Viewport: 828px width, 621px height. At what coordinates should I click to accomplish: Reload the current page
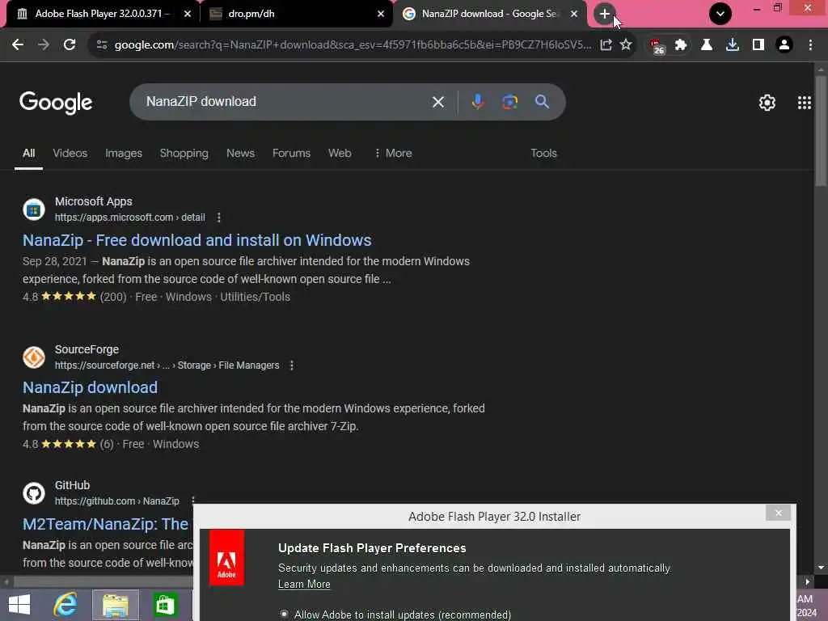(70, 45)
